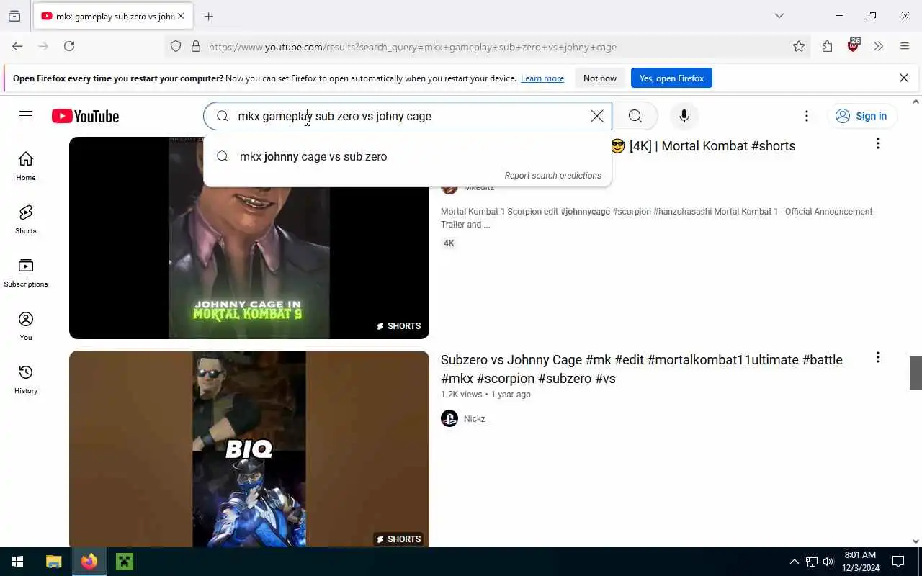Click the scrollbar down arrow

tap(916, 541)
